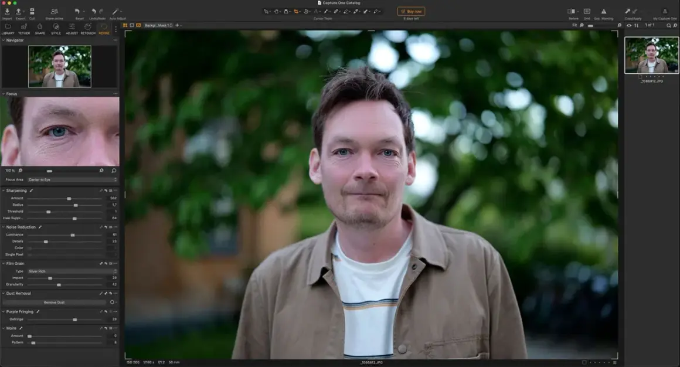Click the Sharpening Amount slider handle

point(69,198)
